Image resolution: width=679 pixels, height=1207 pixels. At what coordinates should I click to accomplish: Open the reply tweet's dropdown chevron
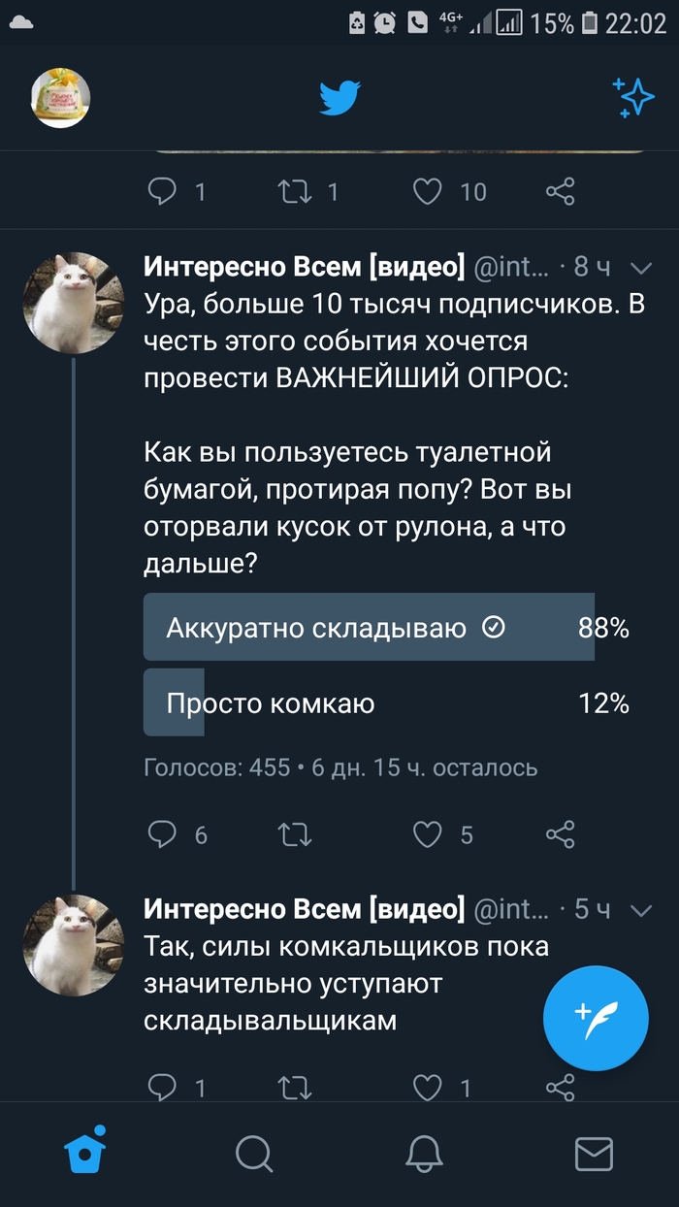point(641,910)
